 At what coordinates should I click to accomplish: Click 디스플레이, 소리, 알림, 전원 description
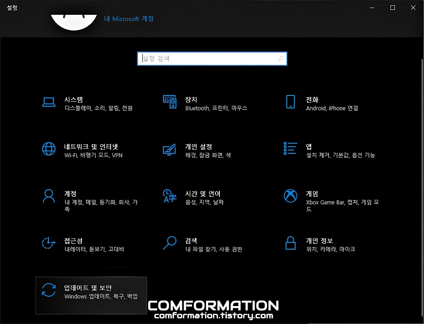pyautogui.click(x=99, y=108)
